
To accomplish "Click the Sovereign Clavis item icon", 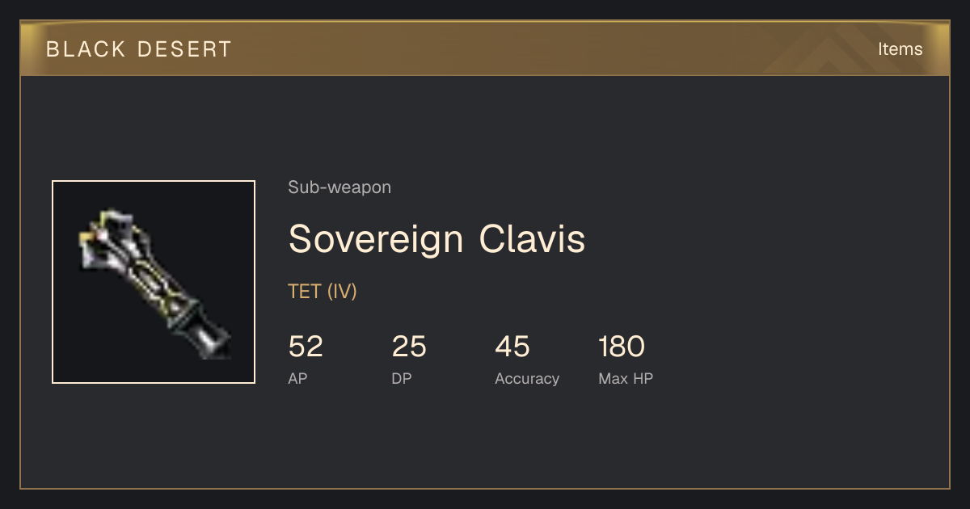I will 154,282.
